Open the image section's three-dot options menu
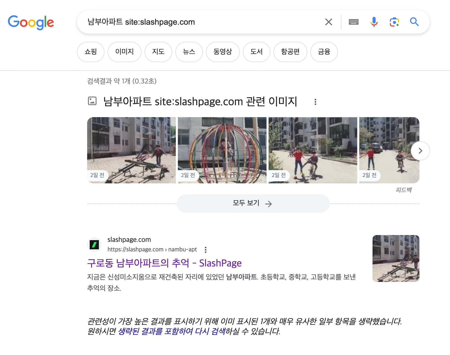450x355 pixels. 315,102
